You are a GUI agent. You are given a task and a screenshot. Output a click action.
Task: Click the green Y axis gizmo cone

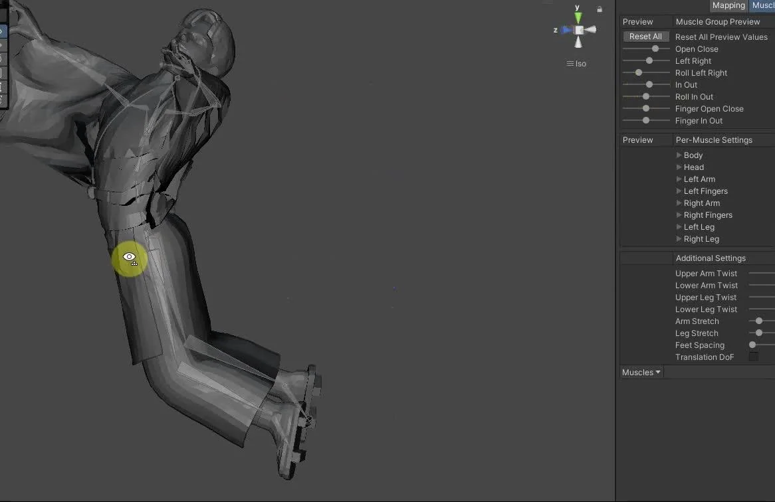click(578, 19)
